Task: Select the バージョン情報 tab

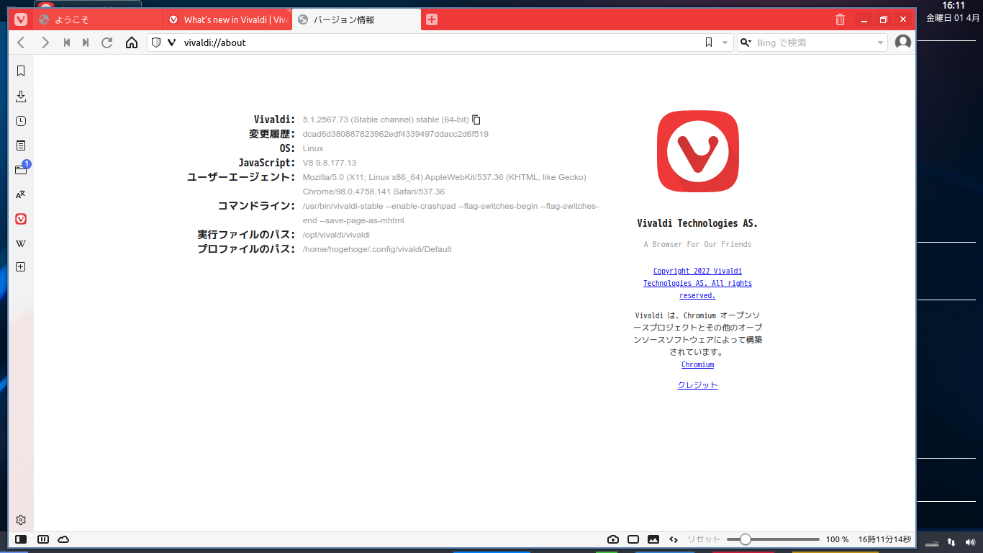Action: click(x=356, y=19)
